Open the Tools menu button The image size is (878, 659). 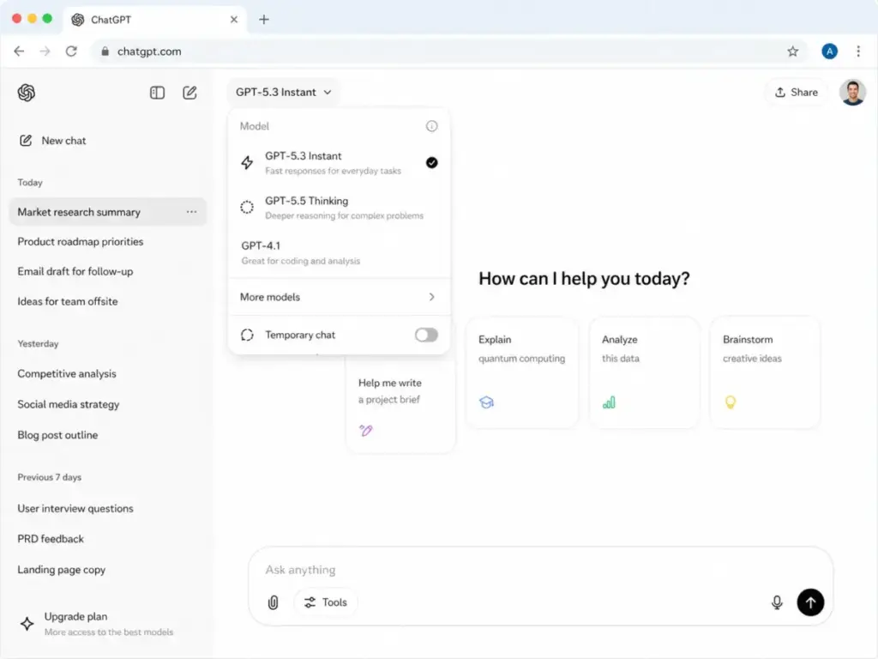[x=325, y=602]
